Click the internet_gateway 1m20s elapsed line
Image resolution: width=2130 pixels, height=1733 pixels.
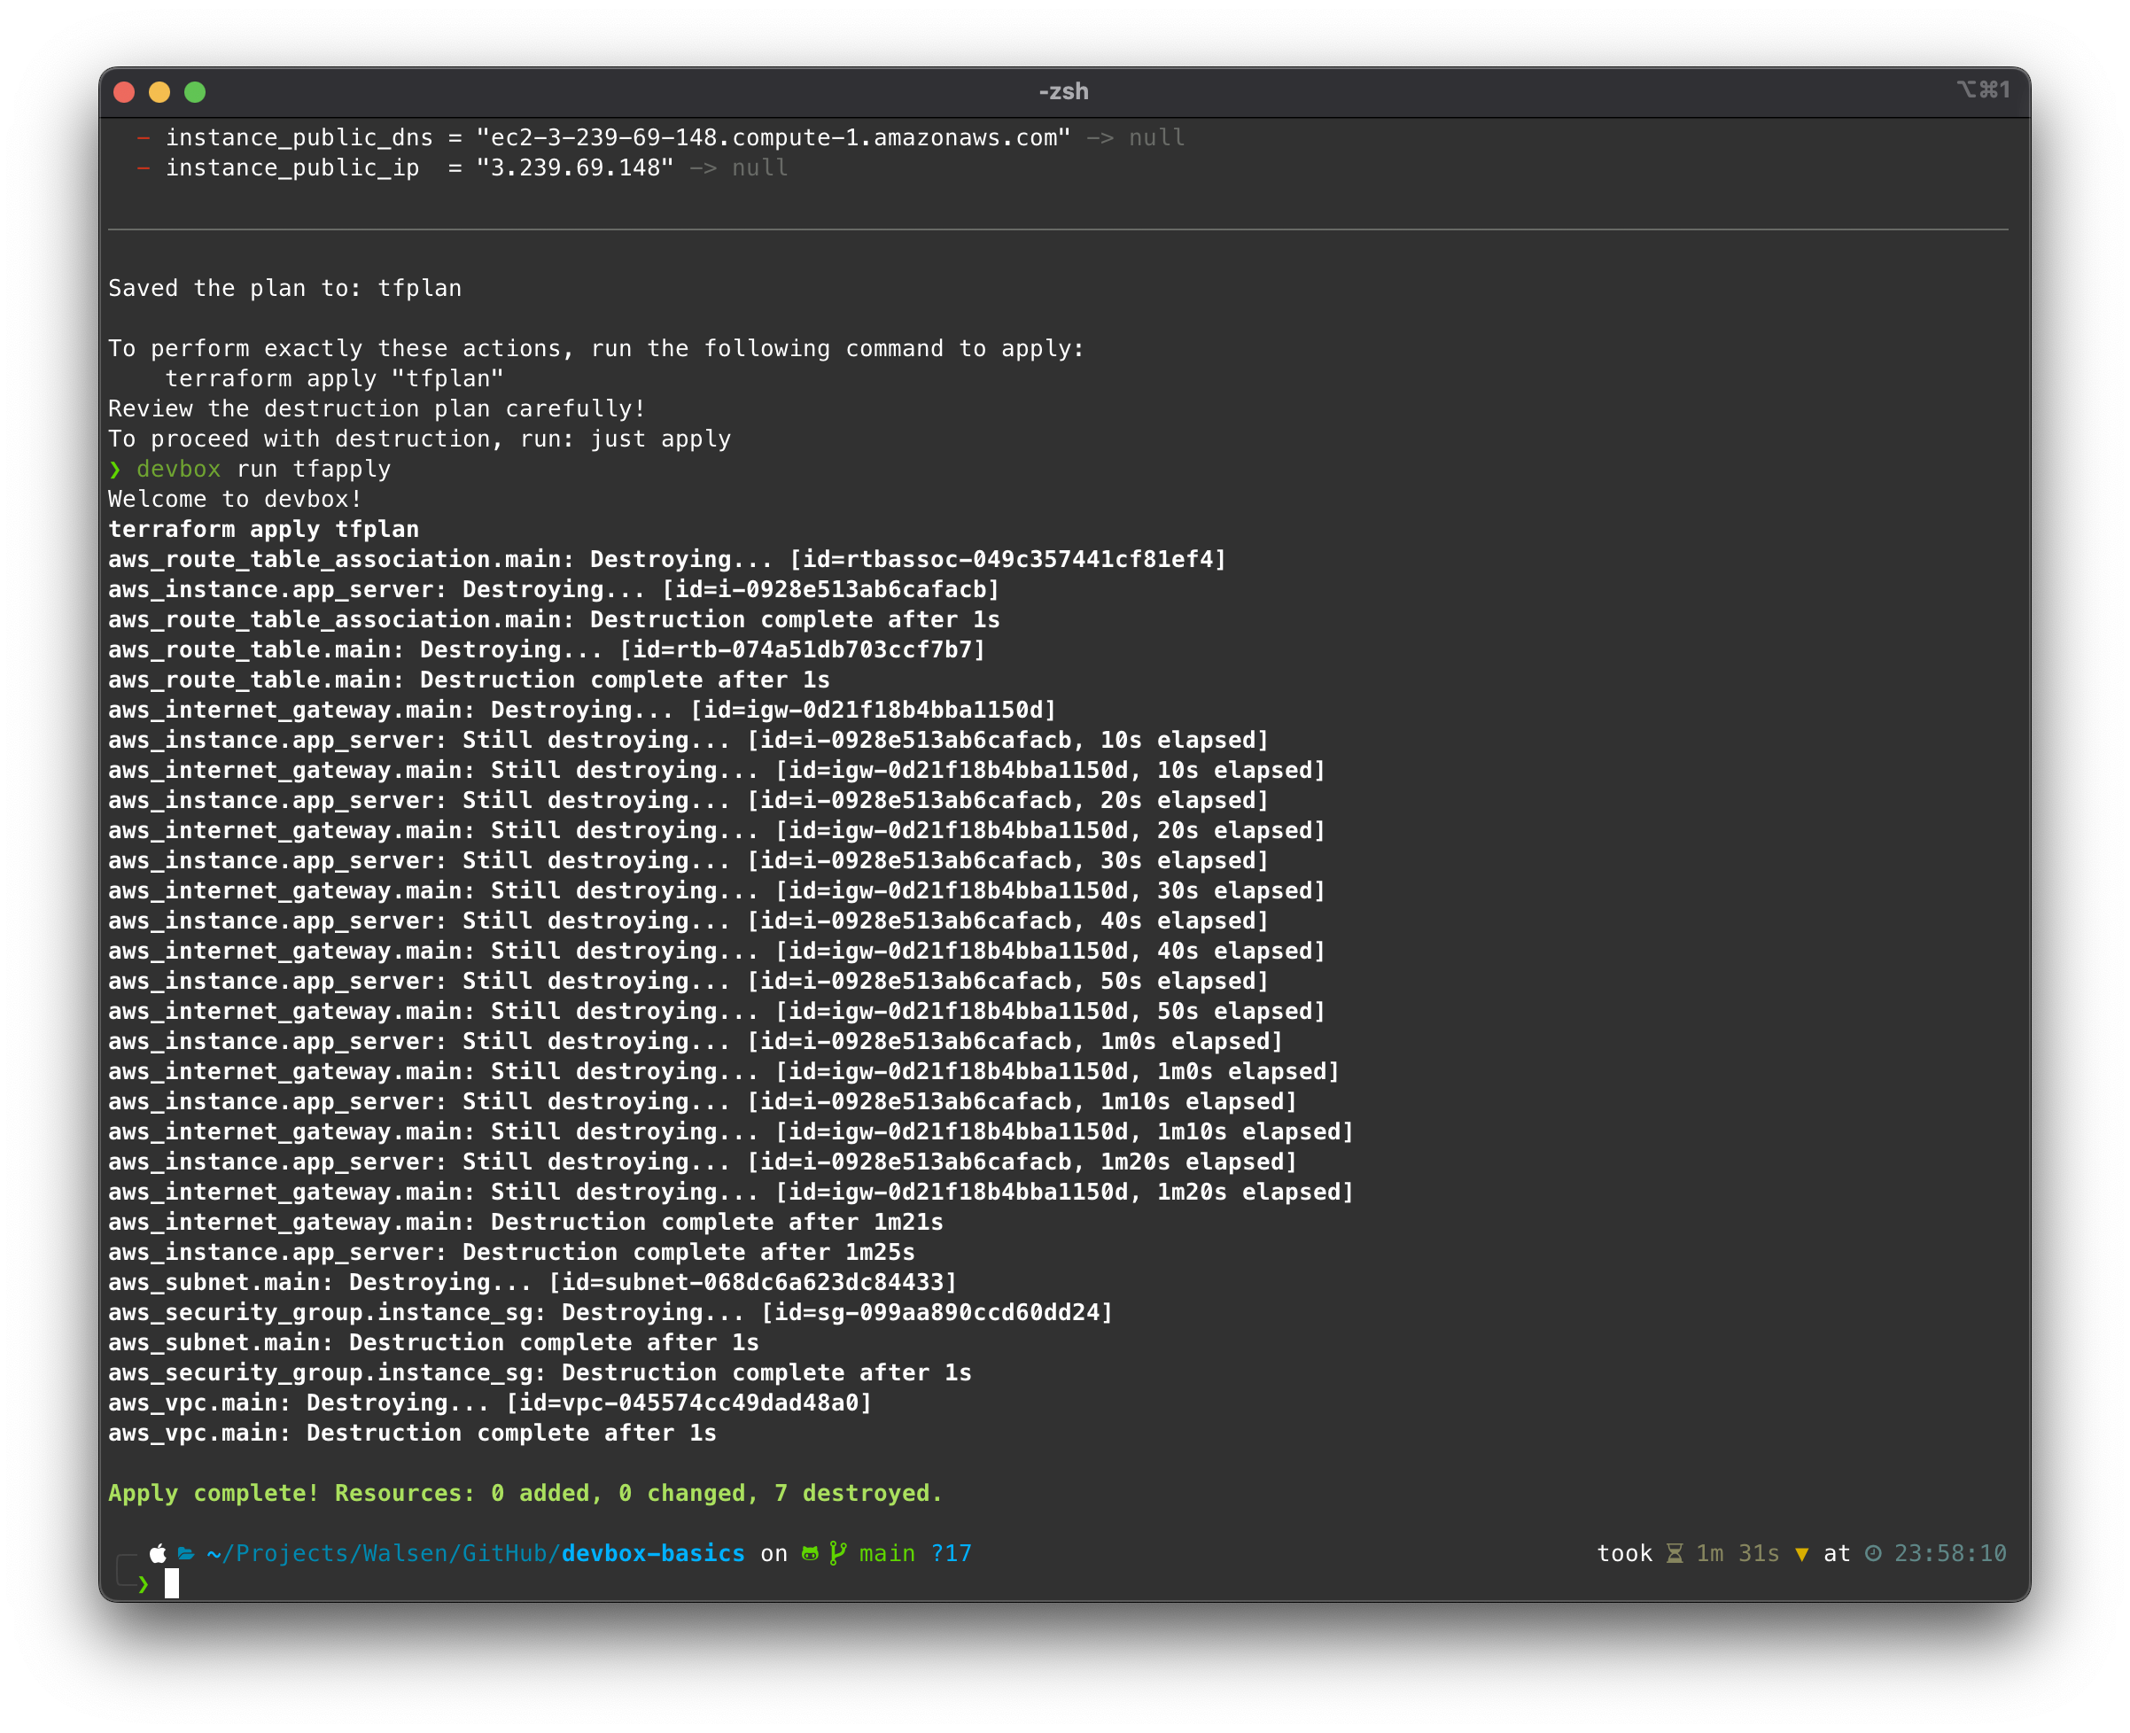[x=731, y=1192]
